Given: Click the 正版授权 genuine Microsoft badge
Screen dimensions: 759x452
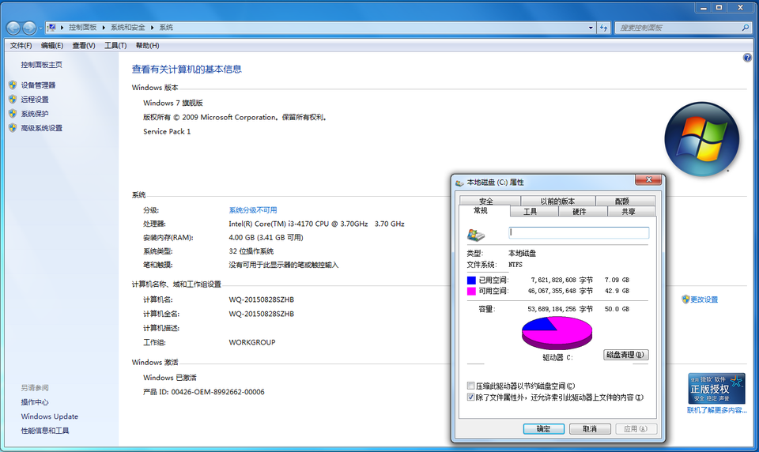Looking at the screenshot, I should (x=716, y=388).
